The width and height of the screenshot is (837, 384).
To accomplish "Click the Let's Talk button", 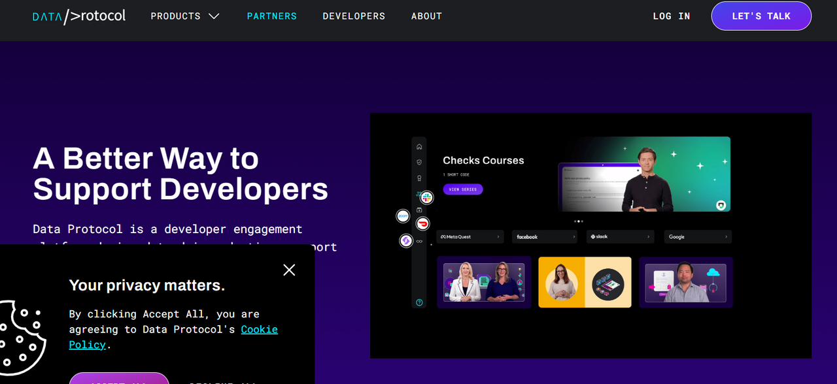I will coord(761,16).
